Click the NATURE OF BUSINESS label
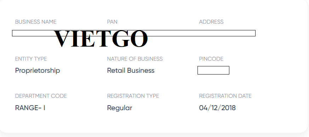Image resolution: width=309 pixels, height=137 pixels. (135, 59)
